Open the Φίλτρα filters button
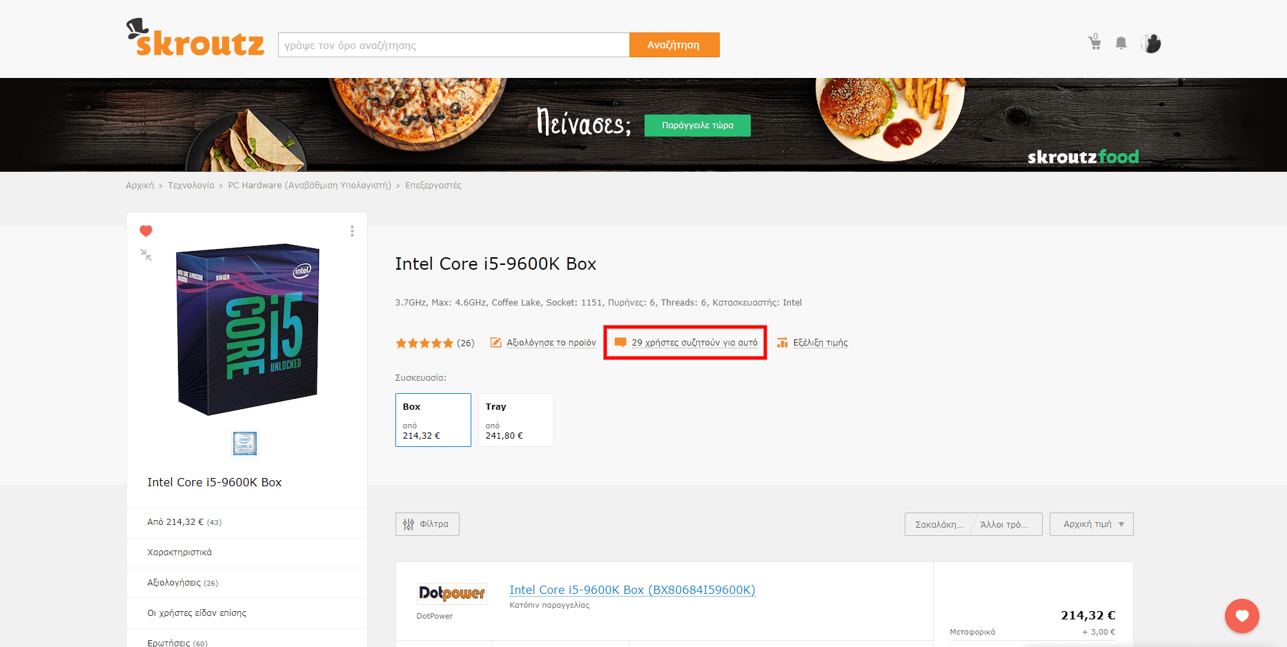 pyautogui.click(x=427, y=524)
